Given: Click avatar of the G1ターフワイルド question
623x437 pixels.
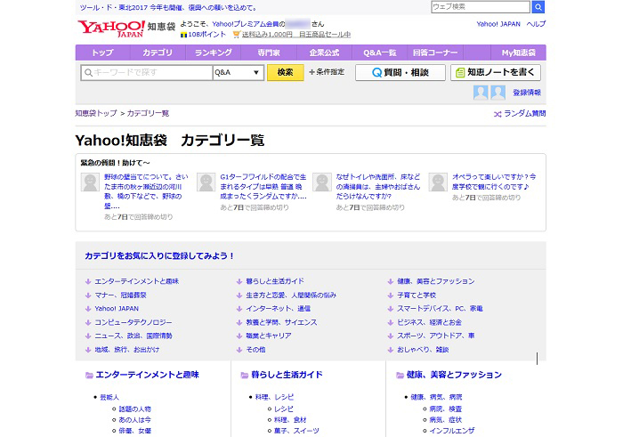Looking at the screenshot, I should click(206, 182).
